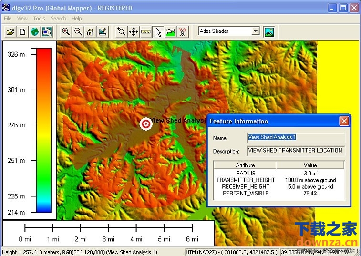This screenshot has width=361, height=256.
Task: Select the Pan grab tool
Action: (x=134, y=32)
